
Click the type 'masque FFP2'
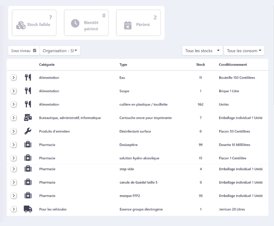130,196
